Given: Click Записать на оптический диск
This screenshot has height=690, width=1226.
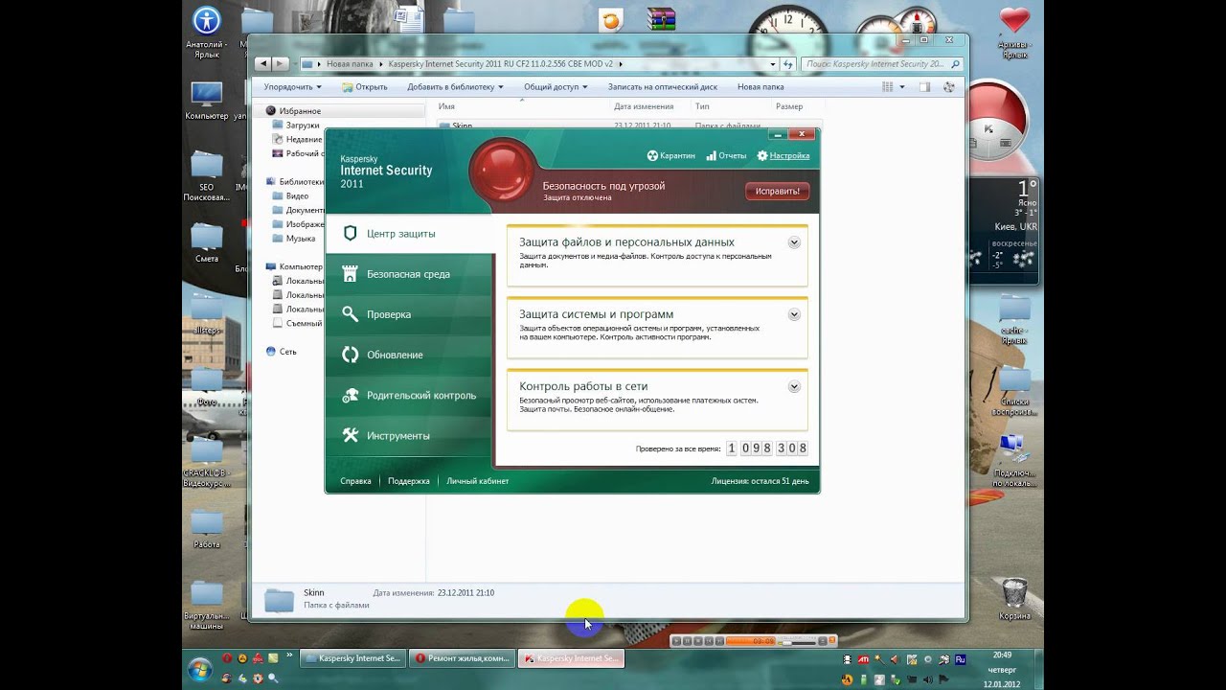Looking at the screenshot, I should coord(663,87).
